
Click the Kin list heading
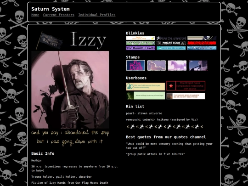point(135,107)
